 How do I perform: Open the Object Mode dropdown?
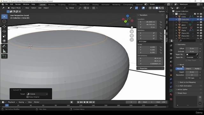[15, 8]
